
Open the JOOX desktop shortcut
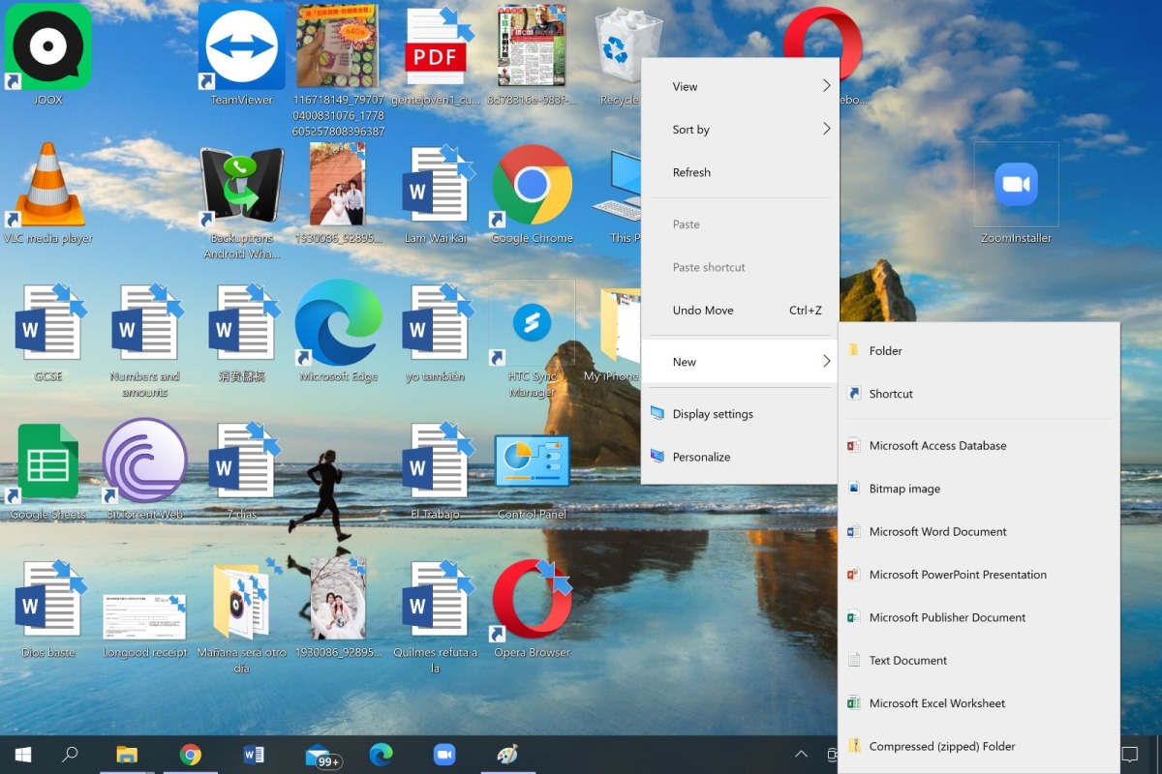[x=48, y=55]
